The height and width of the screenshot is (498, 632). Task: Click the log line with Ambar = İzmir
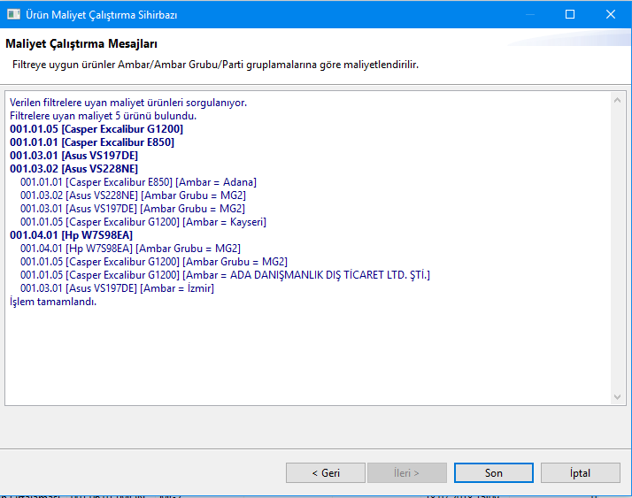click(117, 288)
